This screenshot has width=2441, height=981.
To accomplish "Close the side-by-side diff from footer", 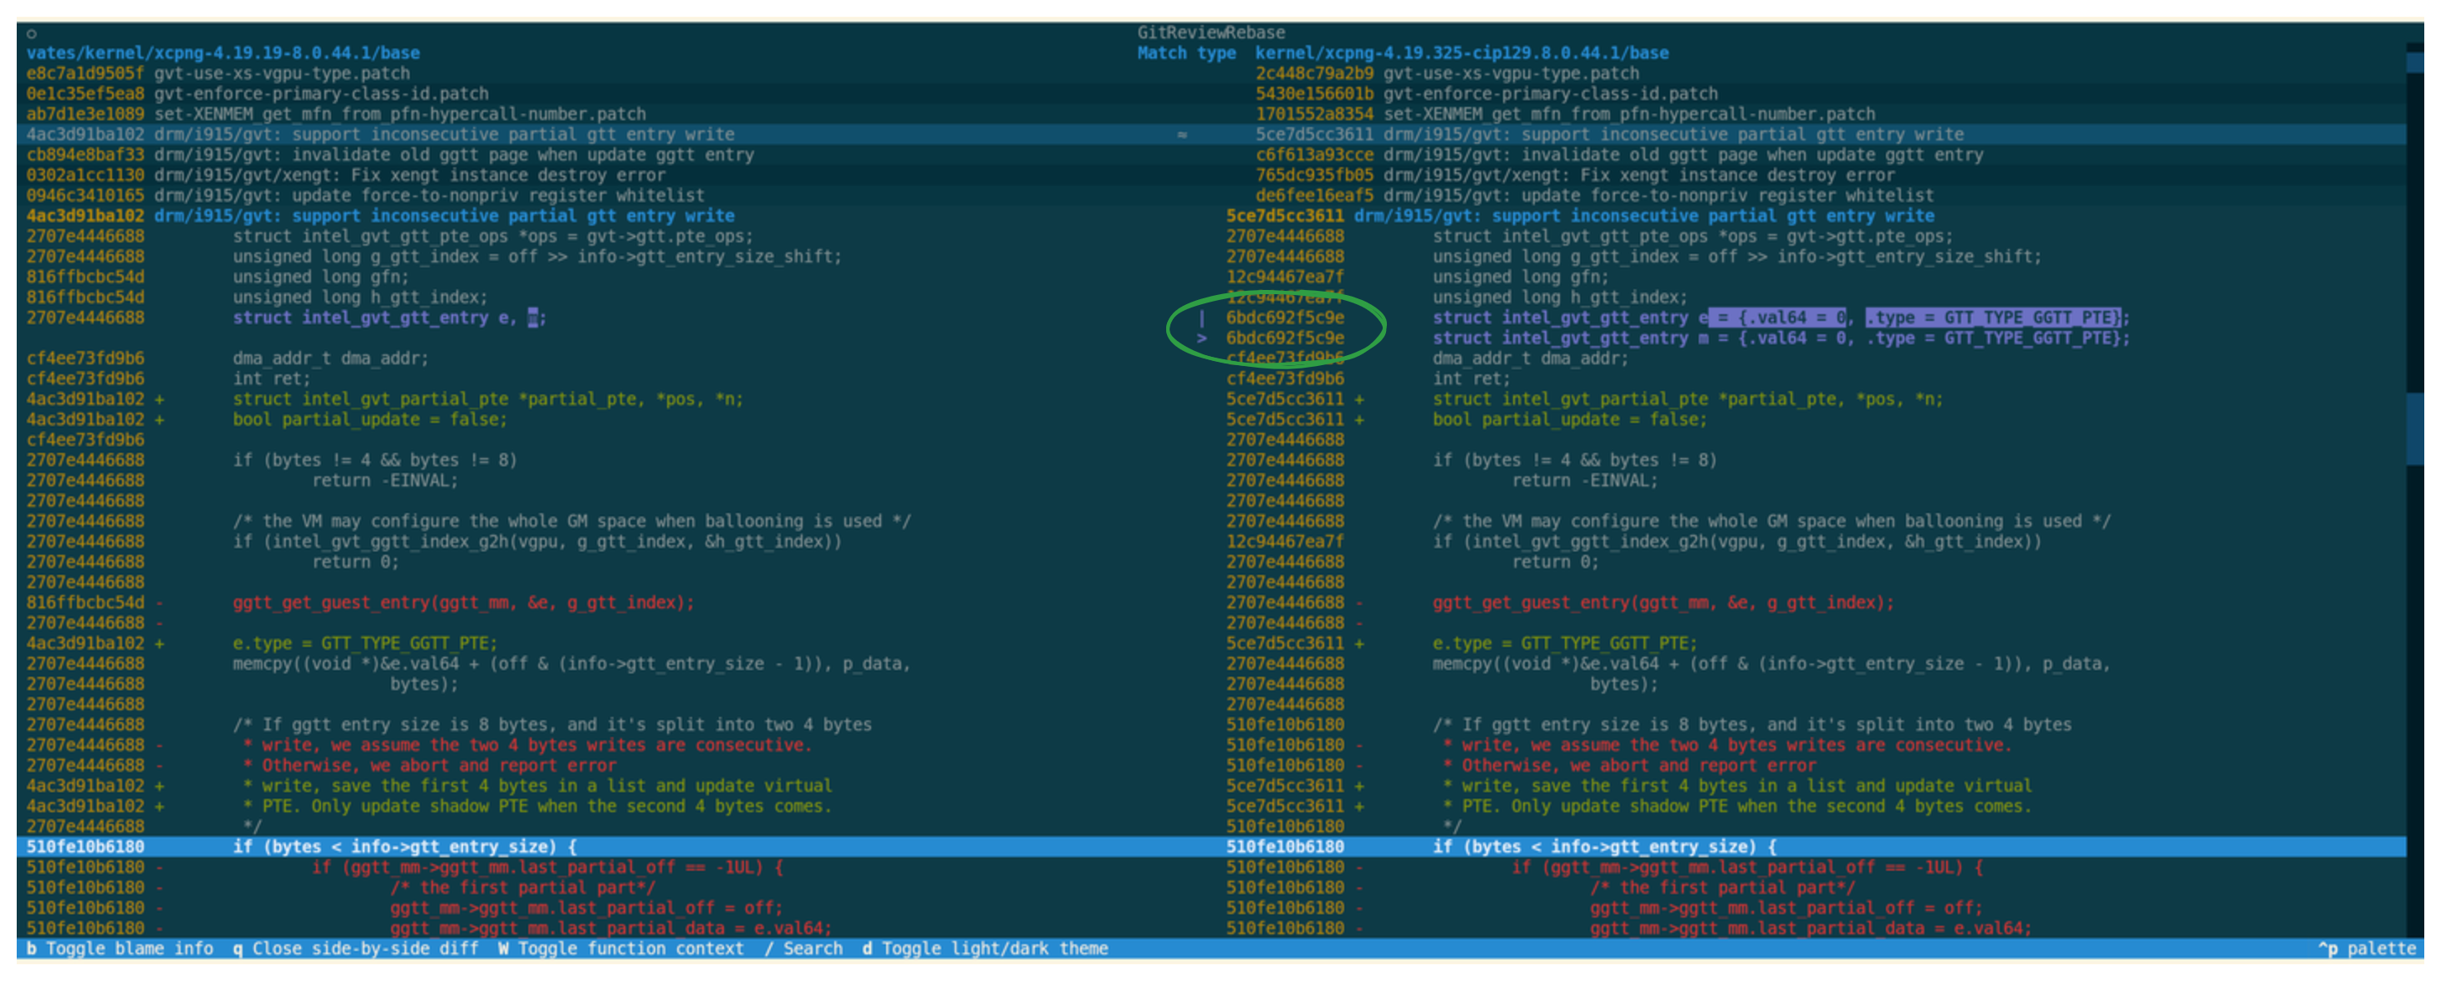I will (x=355, y=948).
